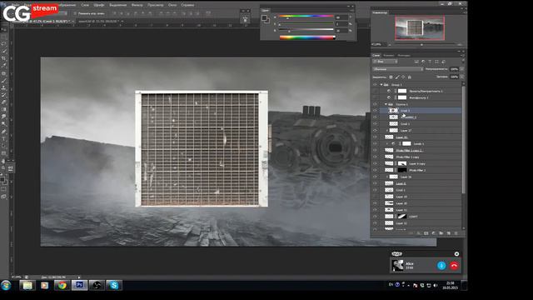Viewport: 533px width, 300px height.
Task: Open Chrome from the taskbar
Action: click(x=62, y=285)
